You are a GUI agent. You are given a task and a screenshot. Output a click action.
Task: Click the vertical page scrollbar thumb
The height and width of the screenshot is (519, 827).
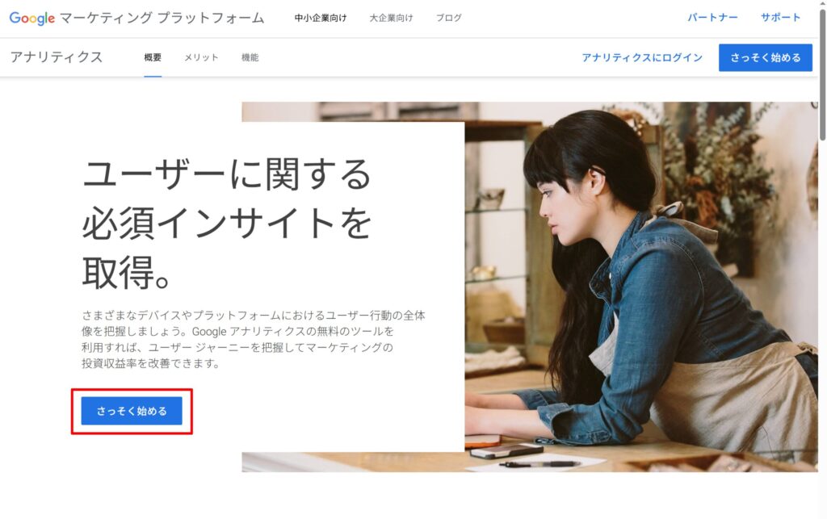click(x=822, y=73)
